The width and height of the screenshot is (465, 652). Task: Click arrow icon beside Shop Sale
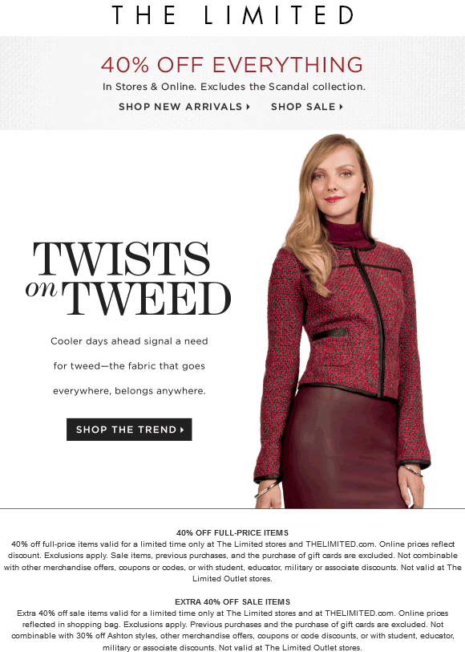click(x=341, y=107)
